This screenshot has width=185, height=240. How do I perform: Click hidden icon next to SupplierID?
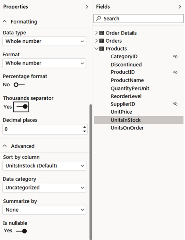[x=175, y=104]
